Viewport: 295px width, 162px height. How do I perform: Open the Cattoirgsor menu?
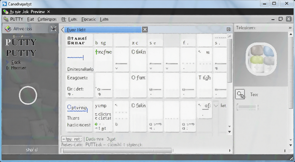[x=47, y=19]
